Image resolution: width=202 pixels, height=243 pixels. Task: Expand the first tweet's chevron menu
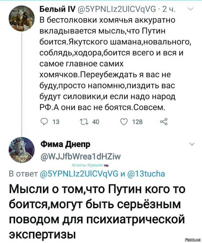(190, 9)
